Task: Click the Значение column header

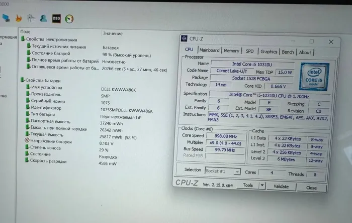Action: pos(113,34)
